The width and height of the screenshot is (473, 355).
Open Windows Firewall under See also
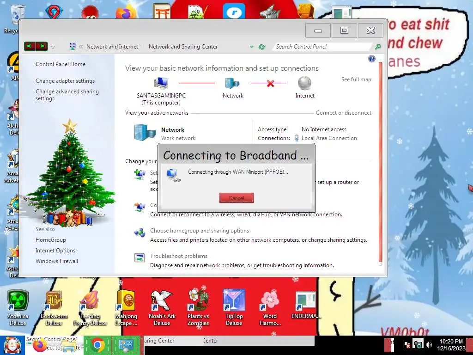point(57,261)
